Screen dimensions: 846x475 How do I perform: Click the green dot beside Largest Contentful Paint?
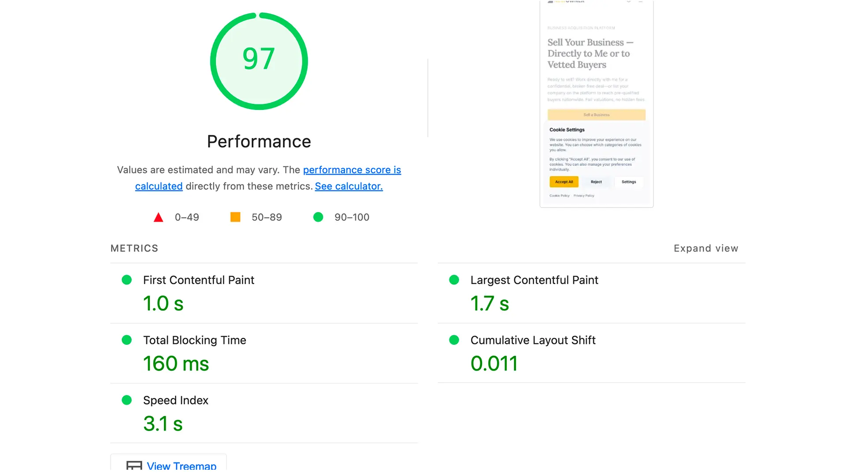click(454, 280)
